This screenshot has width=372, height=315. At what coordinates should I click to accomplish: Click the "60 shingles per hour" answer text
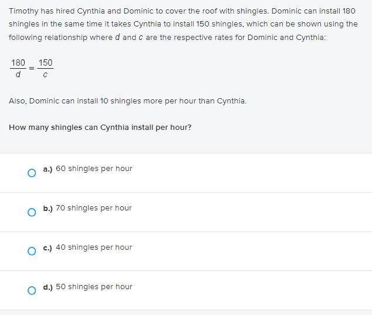pyautogui.click(x=94, y=169)
